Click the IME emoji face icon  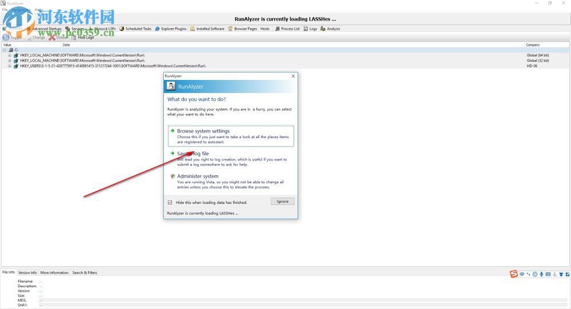tap(535, 274)
